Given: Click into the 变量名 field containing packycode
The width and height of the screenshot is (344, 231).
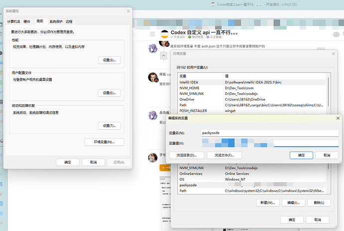Looking at the screenshot, I should 270,133.
